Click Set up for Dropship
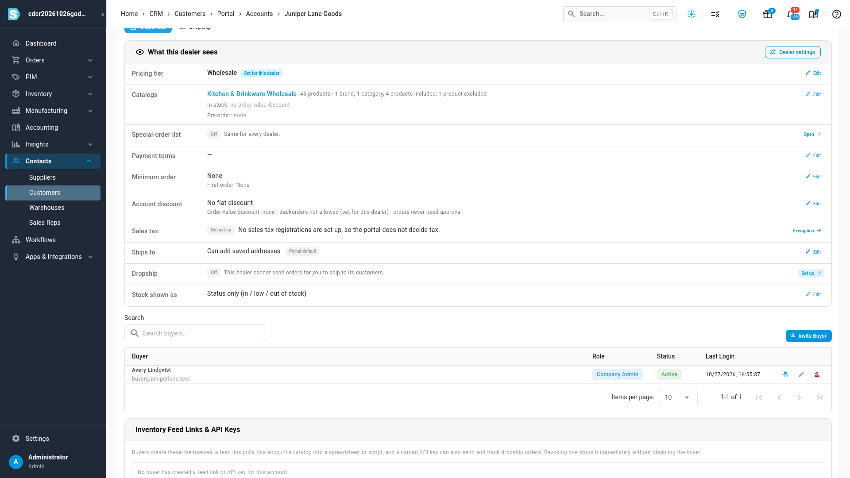The image size is (850, 478). 811,273
